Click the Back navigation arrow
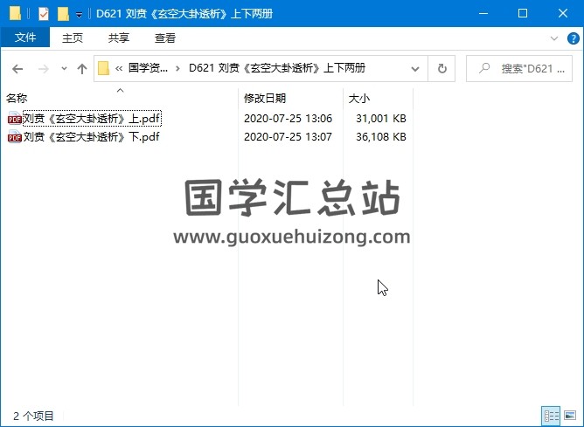 click(17, 69)
